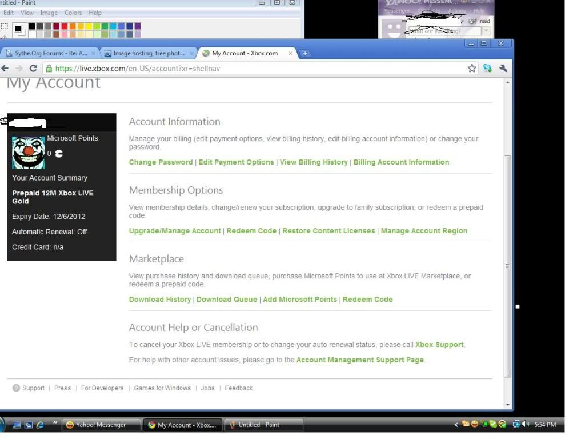Click the foreground color box in Paint

[x=18, y=29]
